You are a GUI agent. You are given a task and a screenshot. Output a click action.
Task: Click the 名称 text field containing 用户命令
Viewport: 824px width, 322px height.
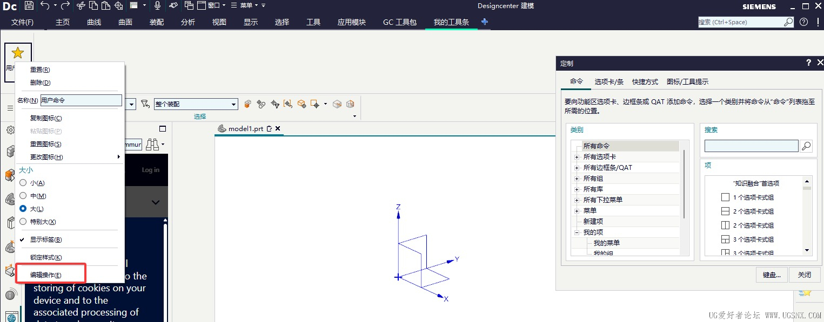click(81, 100)
